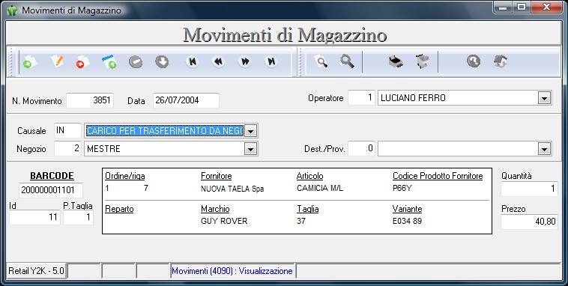Click the GUY ROVER brand value
Viewport: 568px width, 286px height.
(x=224, y=221)
